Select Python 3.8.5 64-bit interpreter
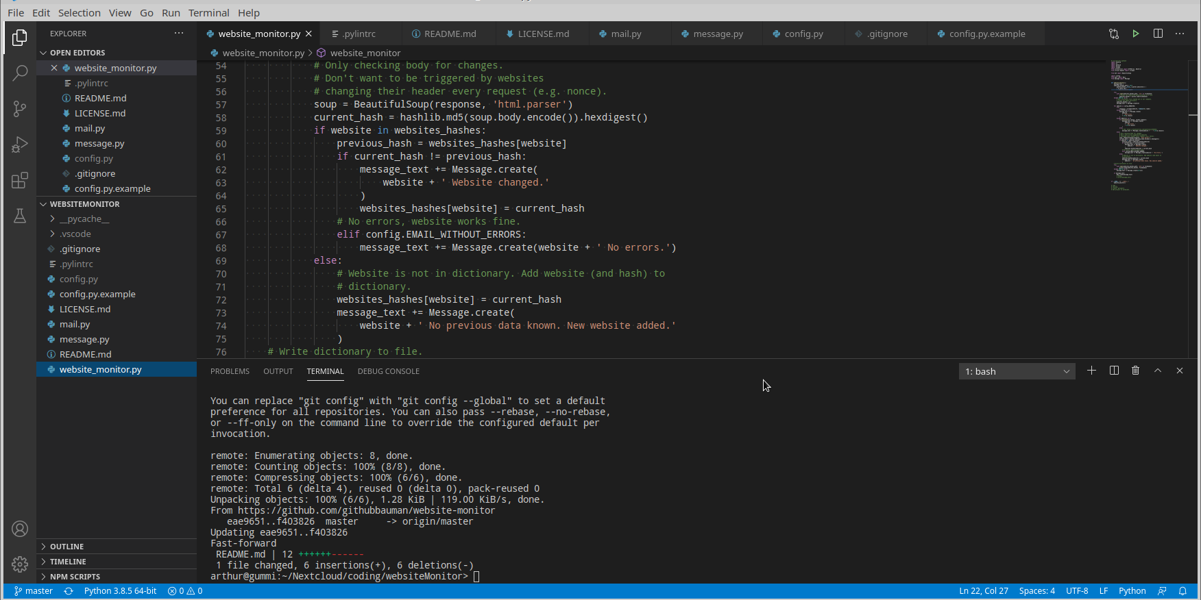The width and height of the screenshot is (1201, 600). point(120,591)
